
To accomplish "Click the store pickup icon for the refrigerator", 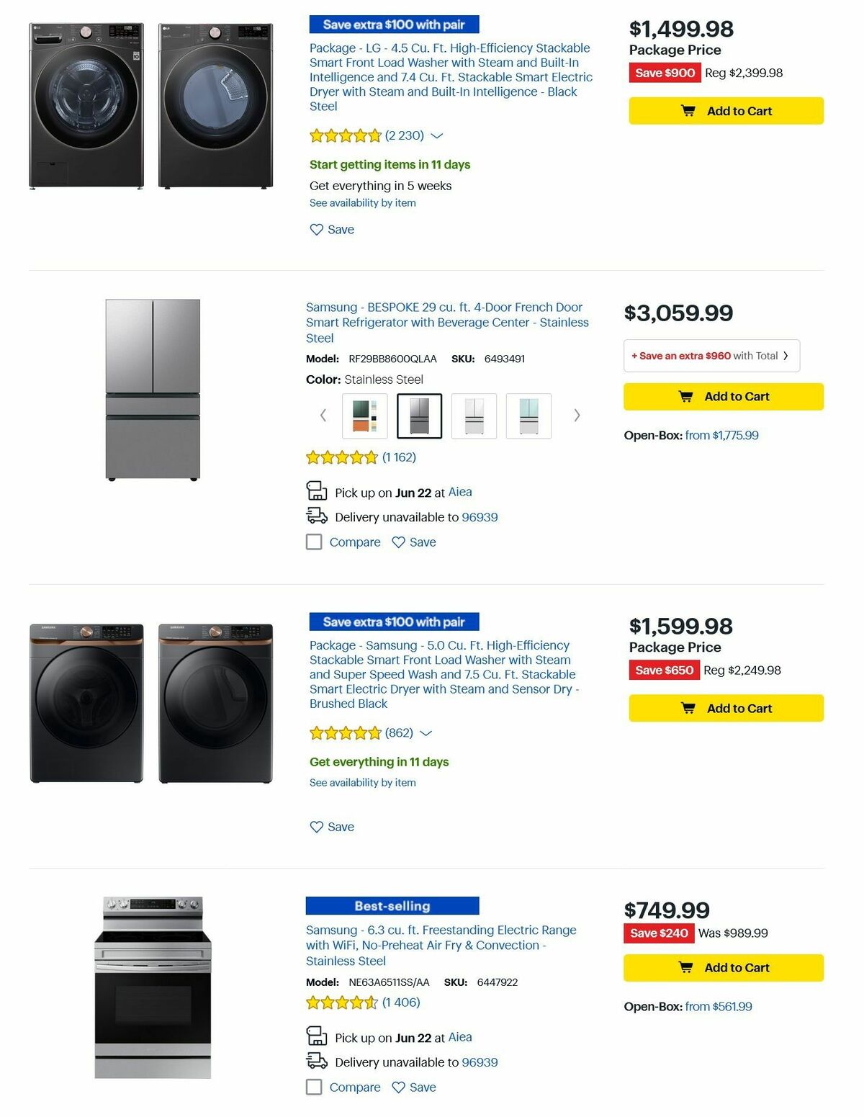I will [x=317, y=491].
